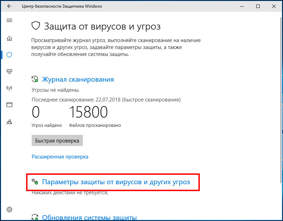Open Обновления системы защиты link
The image size is (283, 221).
click(x=89, y=218)
